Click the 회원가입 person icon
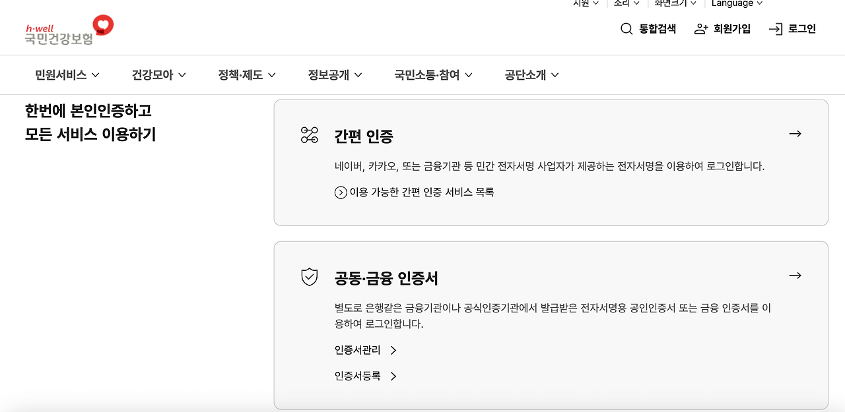This screenshot has height=412, width=845. [700, 29]
